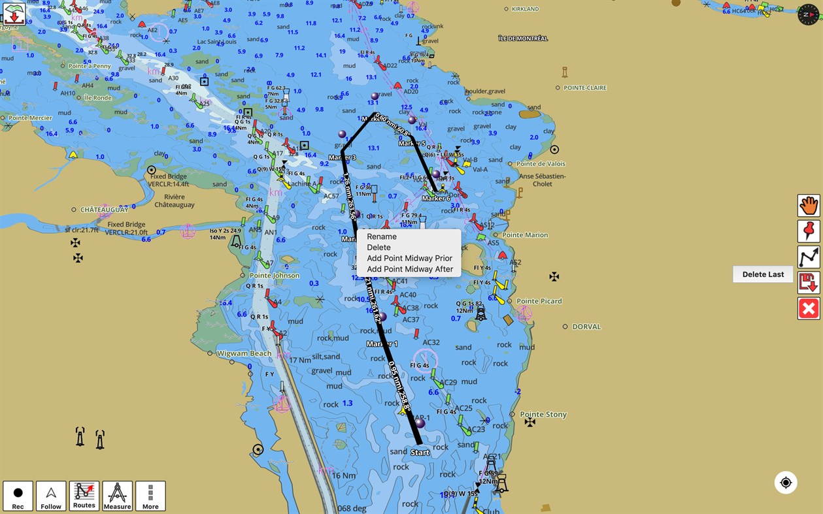Select the hand pan tool
Screen dimensions: 823x514
point(809,205)
